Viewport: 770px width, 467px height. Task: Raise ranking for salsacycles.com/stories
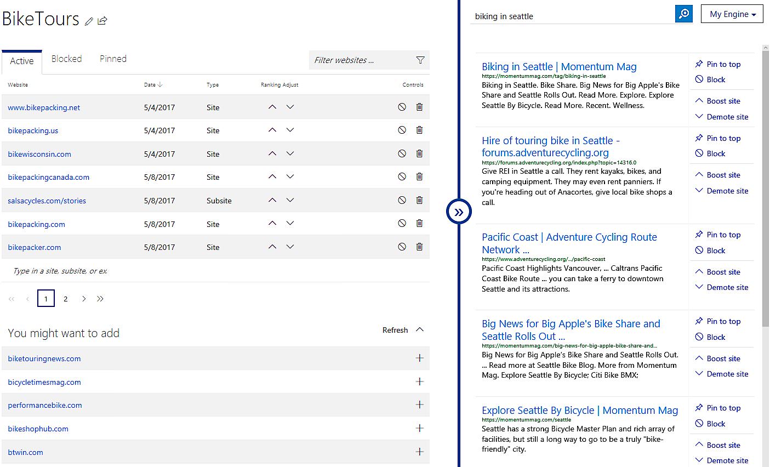272,200
